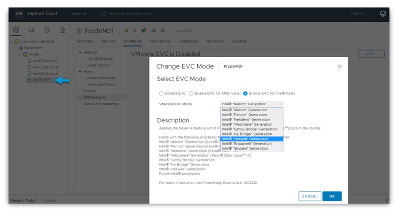Click the Datacenter icon in tree

point(21,48)
